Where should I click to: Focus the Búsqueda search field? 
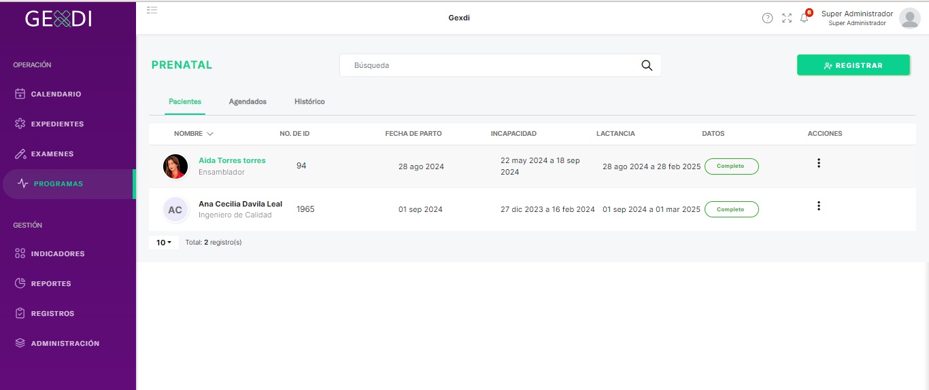[501, 65]
